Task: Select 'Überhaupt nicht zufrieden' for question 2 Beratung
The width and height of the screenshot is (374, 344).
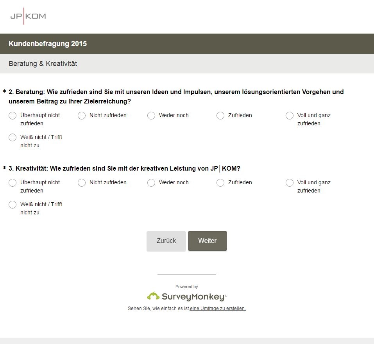Action: (x=13, y=116)
